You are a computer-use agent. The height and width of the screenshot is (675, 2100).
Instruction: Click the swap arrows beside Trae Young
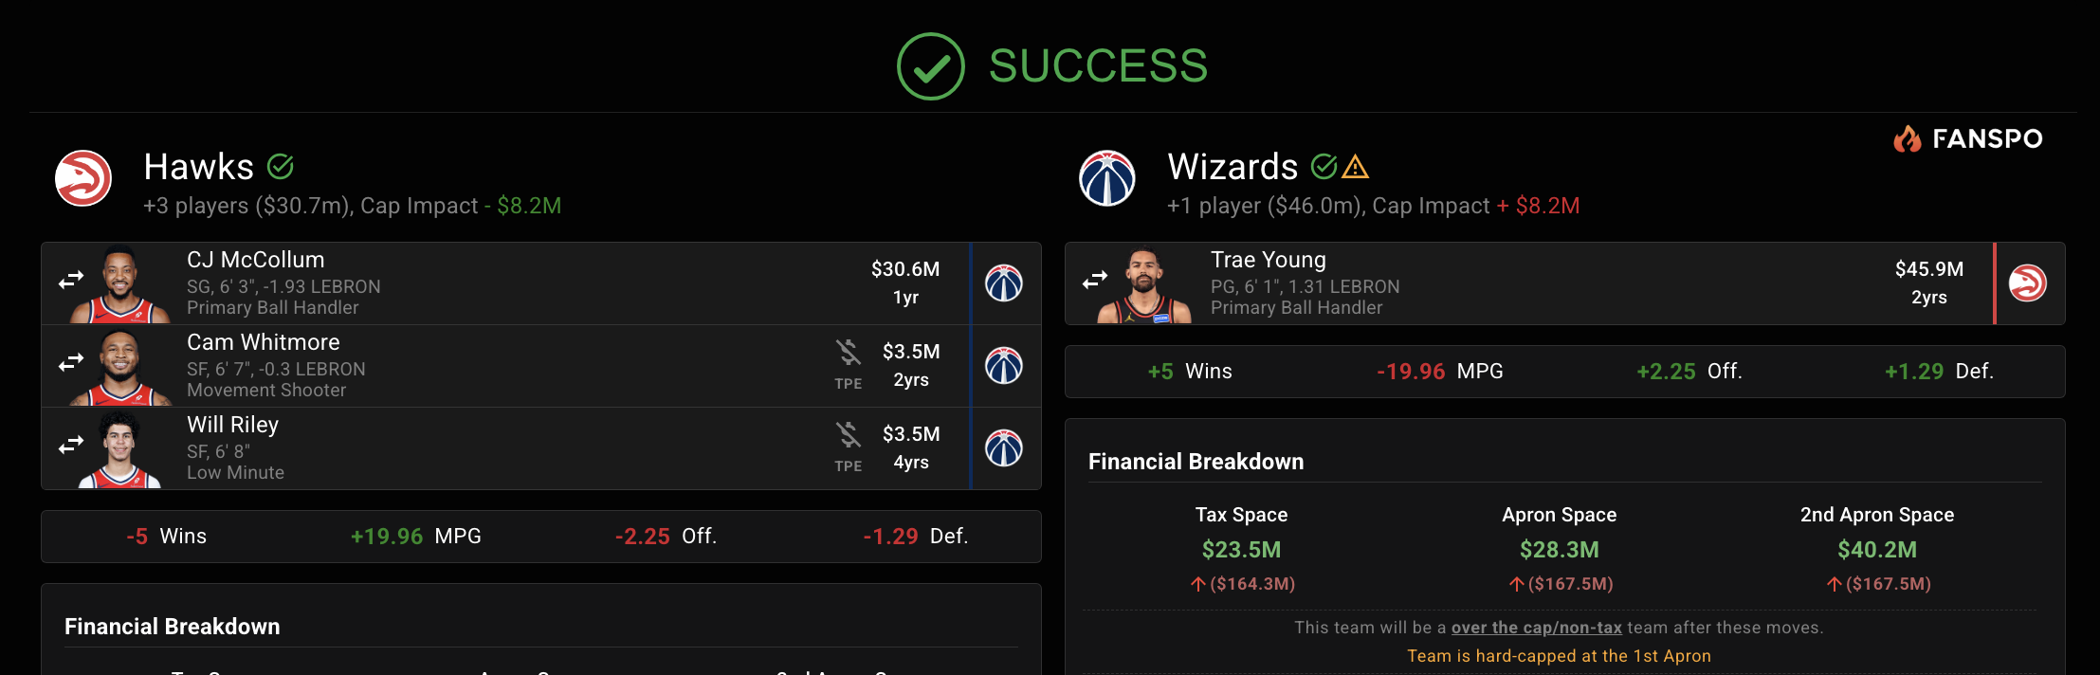(1095, 281)
